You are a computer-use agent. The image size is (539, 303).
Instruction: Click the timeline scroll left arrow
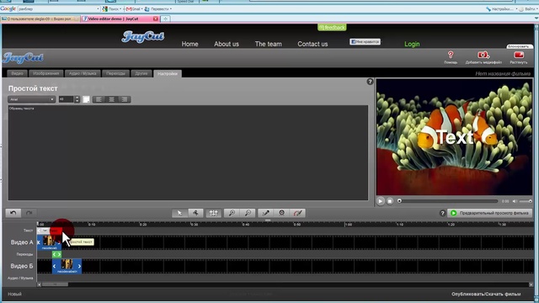pyautogui.click(x=39, y=284)
